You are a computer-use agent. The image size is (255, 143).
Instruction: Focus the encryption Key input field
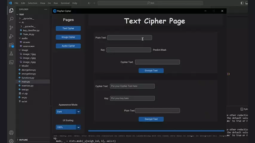click(x=129, y=50)
